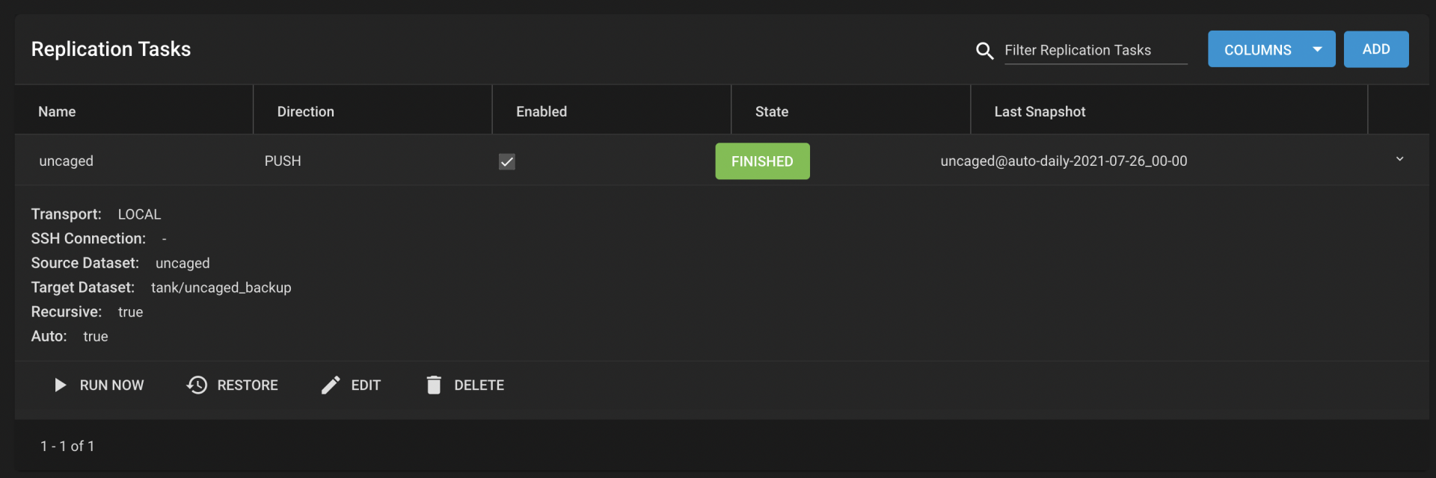
Task: Click the Run Now play icon
Action: (61, 385)
